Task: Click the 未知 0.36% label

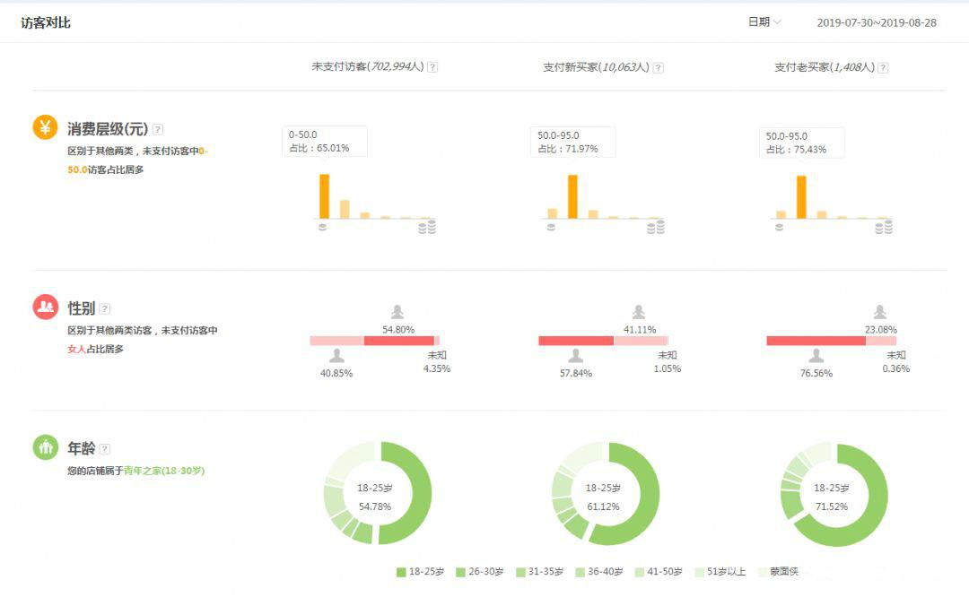Action: [896, 362]
